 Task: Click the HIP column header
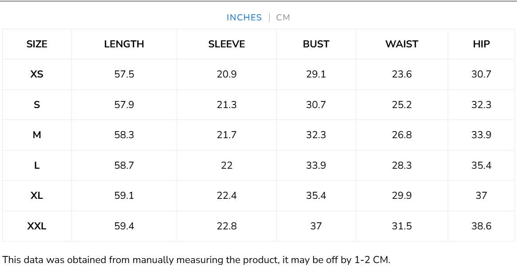tap(481, 44)
